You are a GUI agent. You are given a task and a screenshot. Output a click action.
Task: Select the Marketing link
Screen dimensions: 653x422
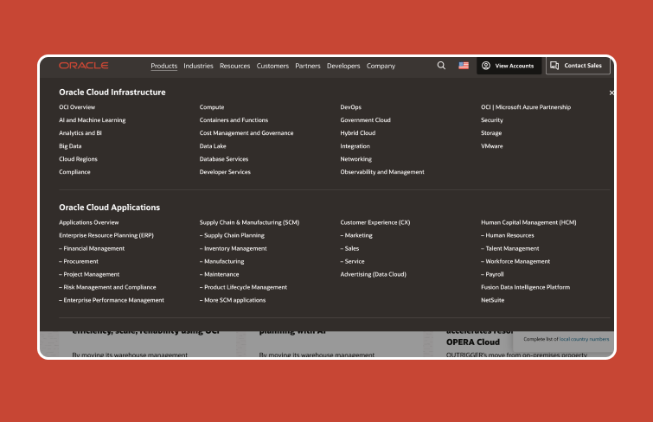[x=356, y=235]
